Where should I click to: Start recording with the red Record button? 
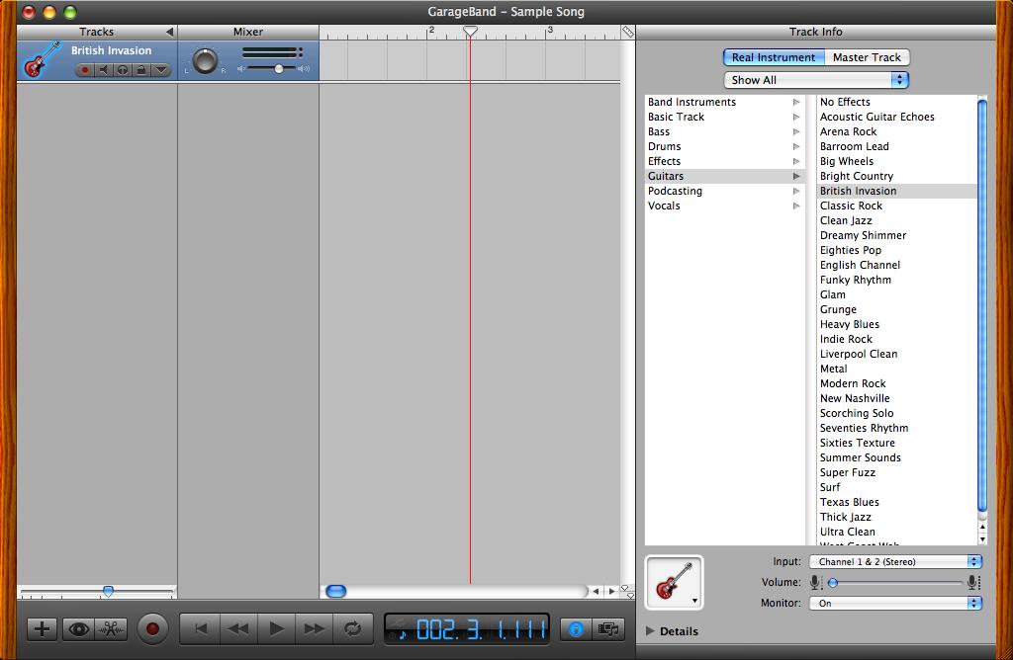[152, 629]
